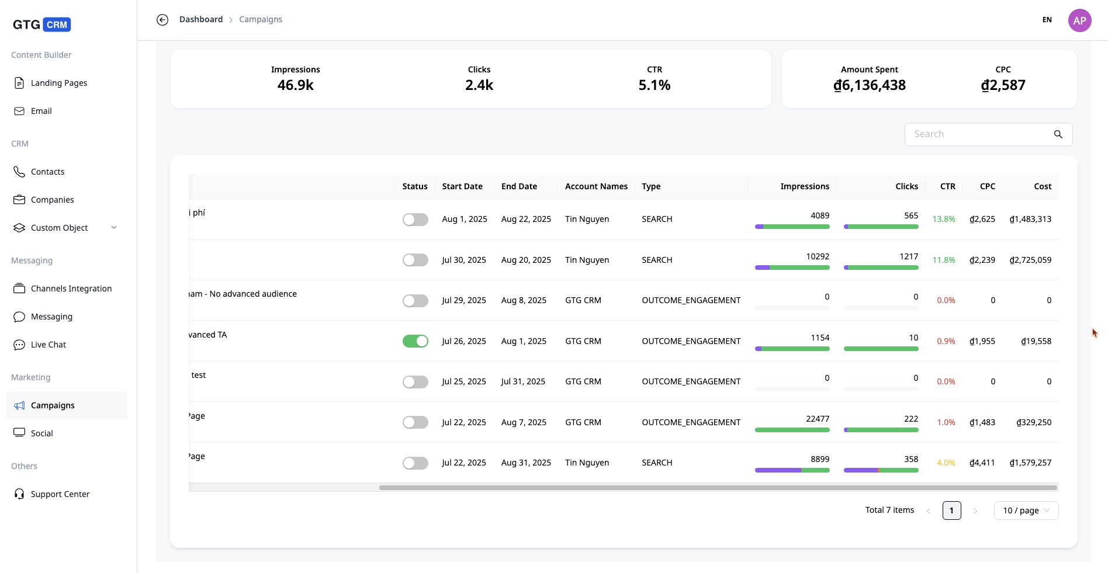Open Companies in sidebar
This screenshot has width=1108, height=573.
click(x=67, y=200)
